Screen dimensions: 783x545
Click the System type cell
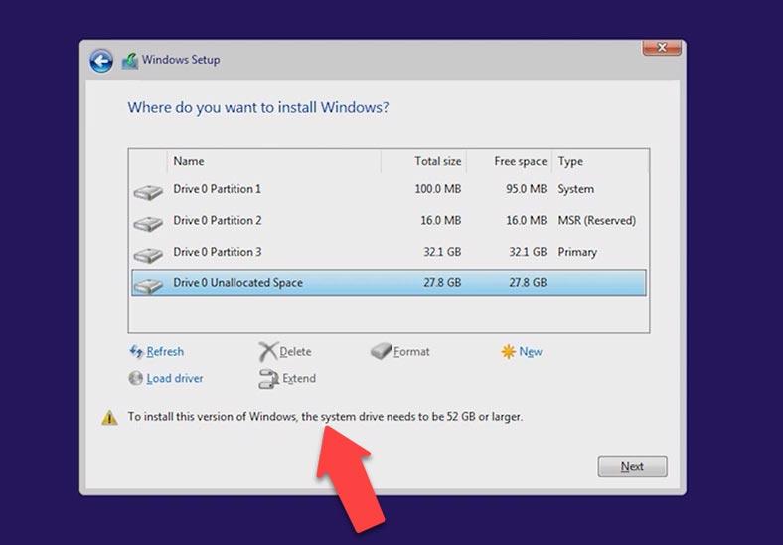[575, 189]
